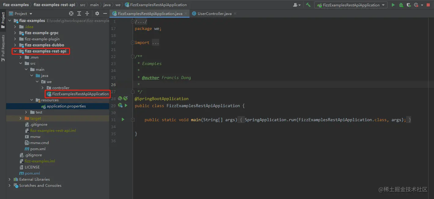Start Debug mode with the bug icon

(401, 5)
